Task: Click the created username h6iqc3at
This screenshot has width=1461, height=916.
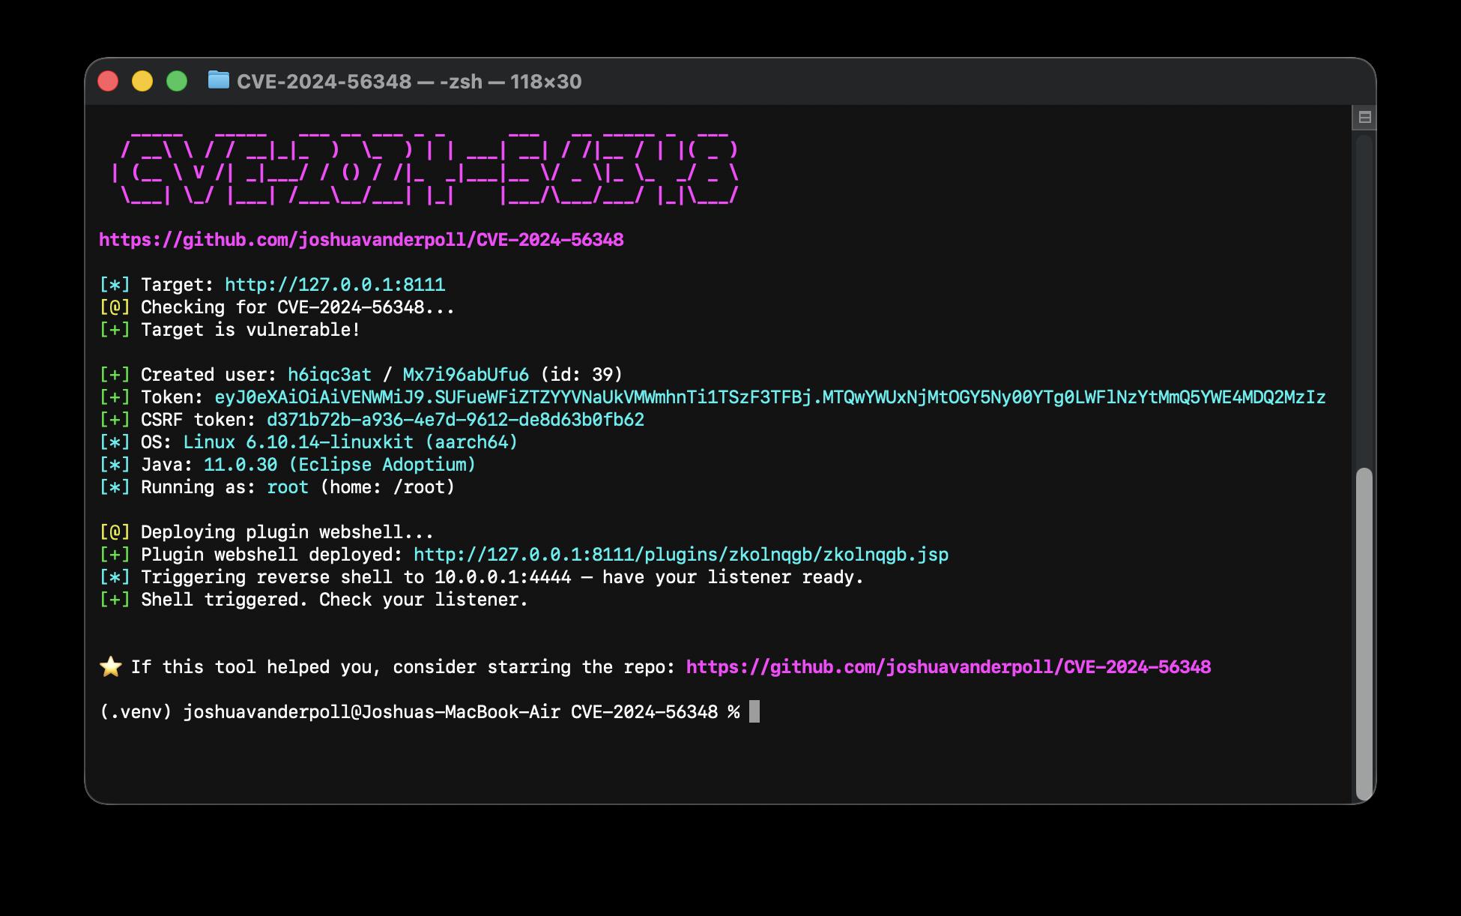Action: click(x=329, y=374)
